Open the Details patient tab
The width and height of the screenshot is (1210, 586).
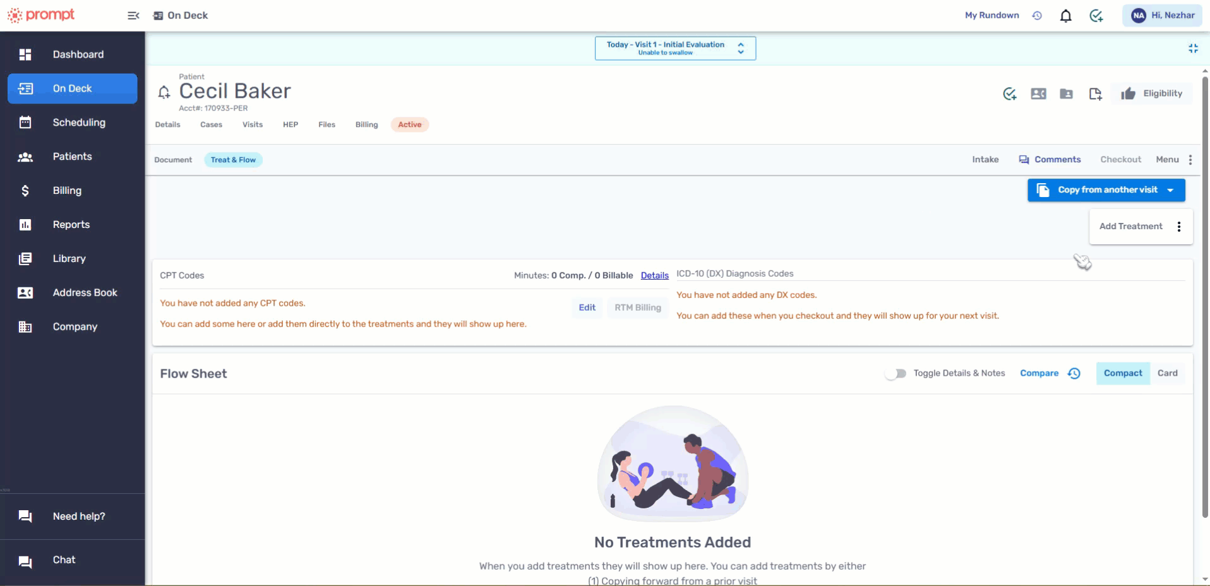[x=168, y=124]
